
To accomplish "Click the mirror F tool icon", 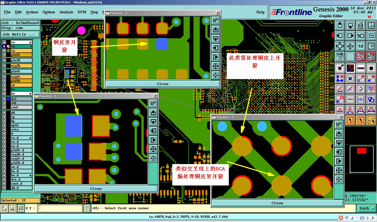I will 371,89.
